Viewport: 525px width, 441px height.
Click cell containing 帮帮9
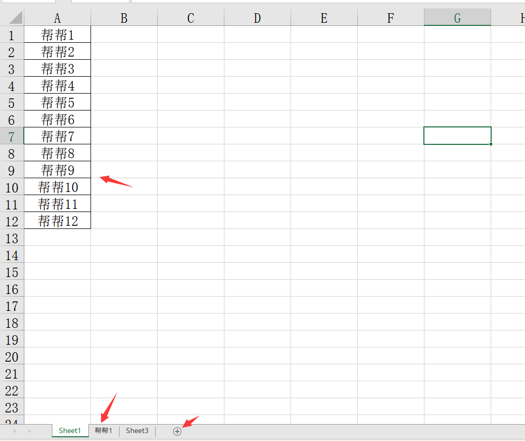pos(57,170)
